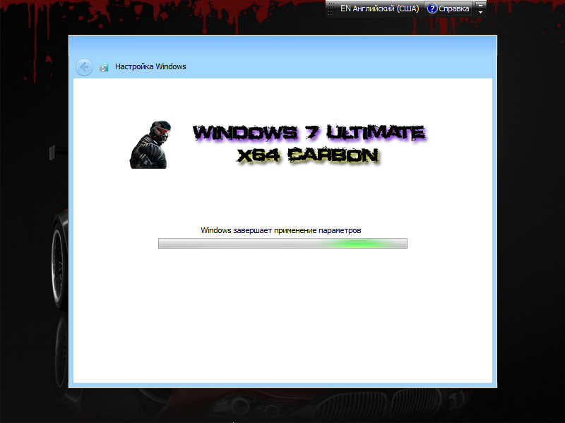Click the Windows setup disc icon

(104, 67)
